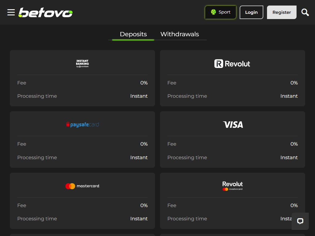Click the Processing time label in the Instant Banking card
The image size is (315, 236).
click(37, 96)
